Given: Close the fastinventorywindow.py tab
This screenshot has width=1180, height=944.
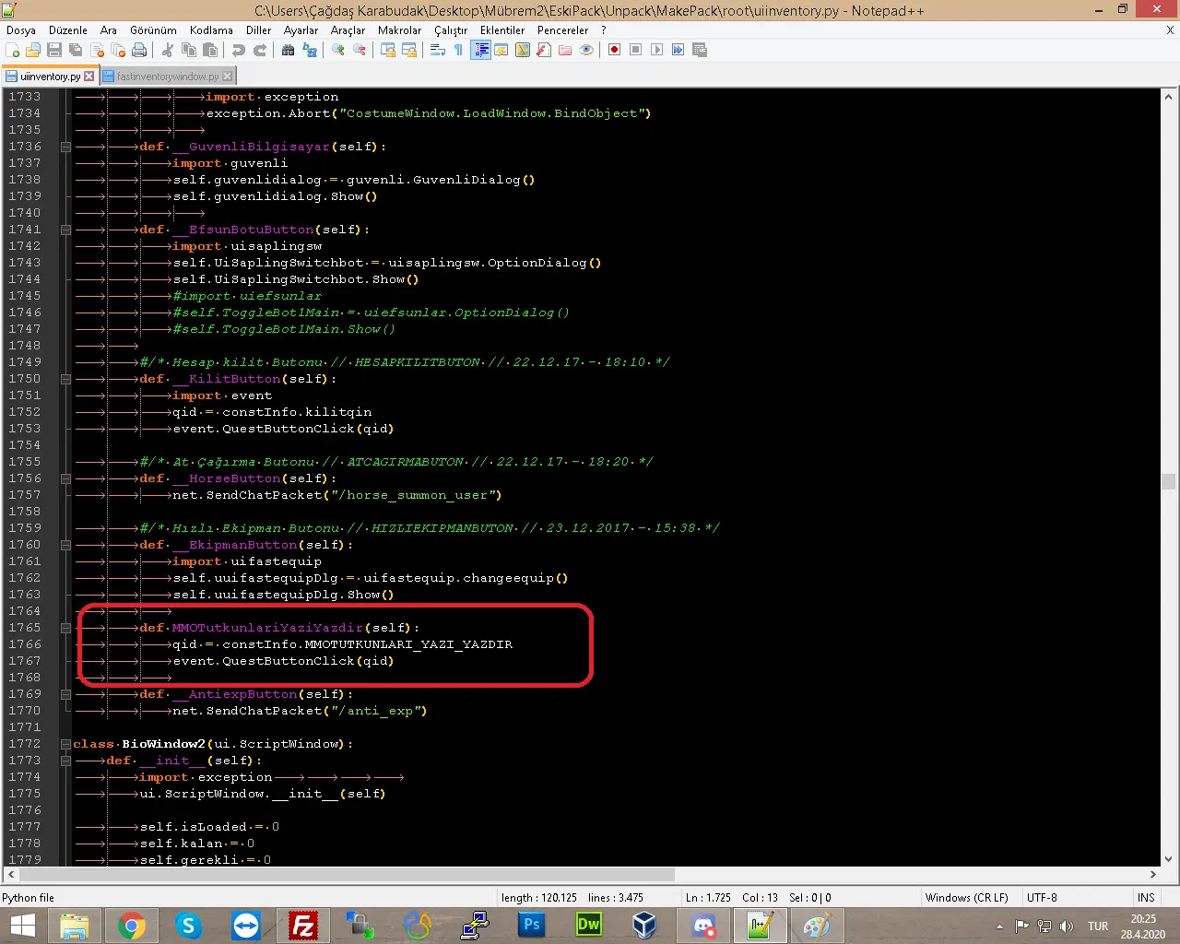Looking at the screenshot, I should pyautogui.click(x=228, y=77).
